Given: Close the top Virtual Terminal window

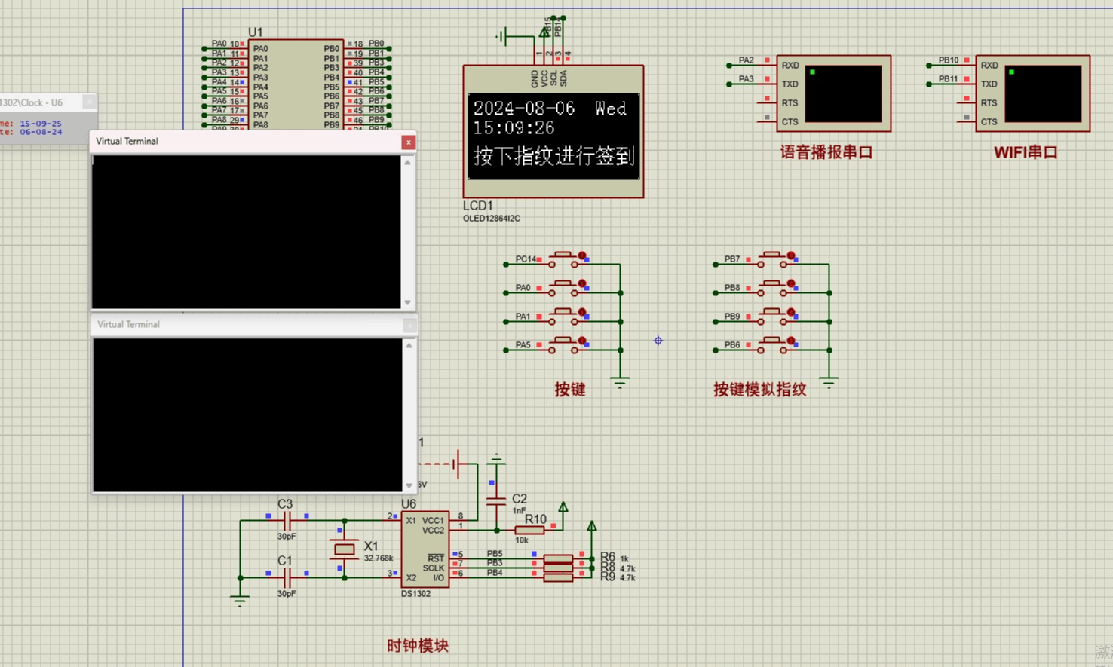Looking at the screenshot, I should click(x=408, y=142).
